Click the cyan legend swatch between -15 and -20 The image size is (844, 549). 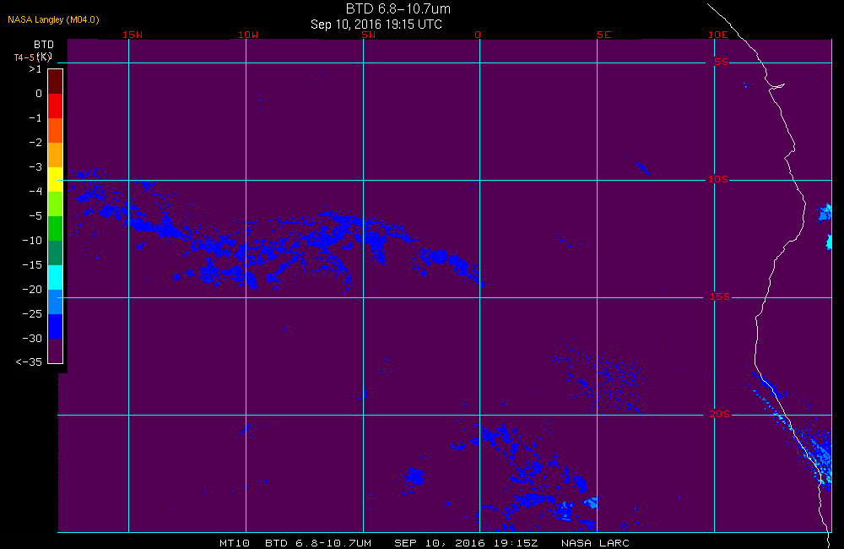pyautogui.click(x=56, y=278)
